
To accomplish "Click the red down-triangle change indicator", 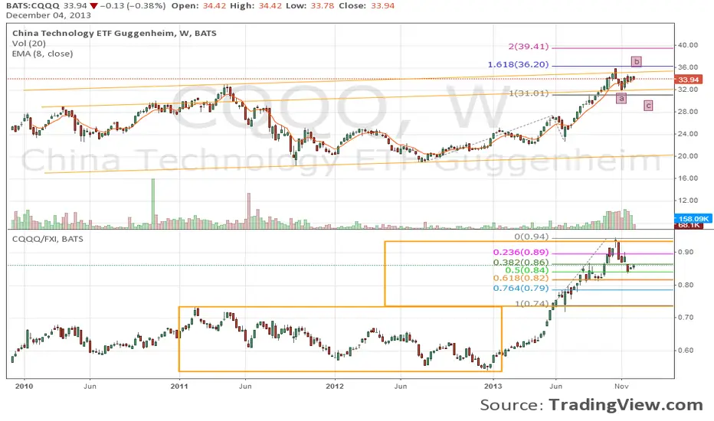I will click(x=93, y=6).
